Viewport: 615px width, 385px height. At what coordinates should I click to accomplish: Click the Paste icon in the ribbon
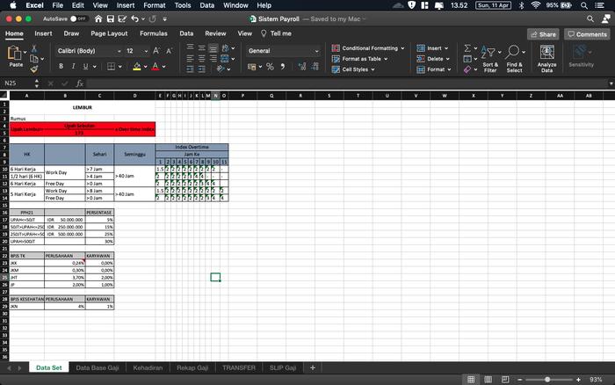click(x=16, y=54)
